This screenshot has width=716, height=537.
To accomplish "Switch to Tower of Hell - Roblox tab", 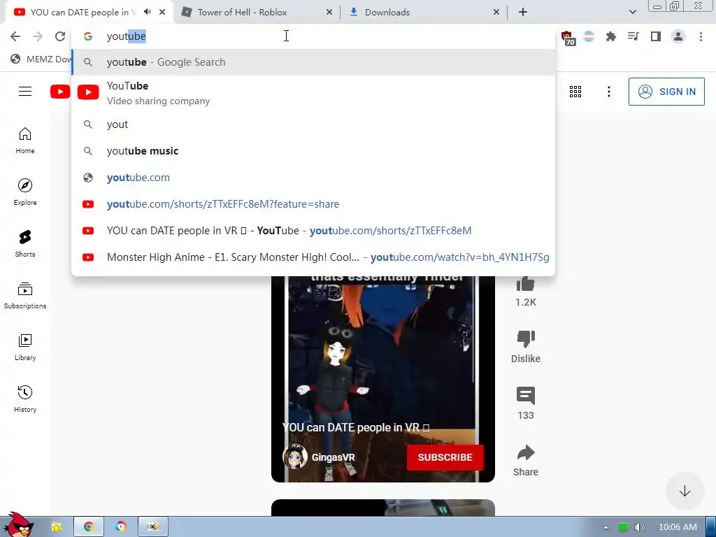I will tap(242, 13).
